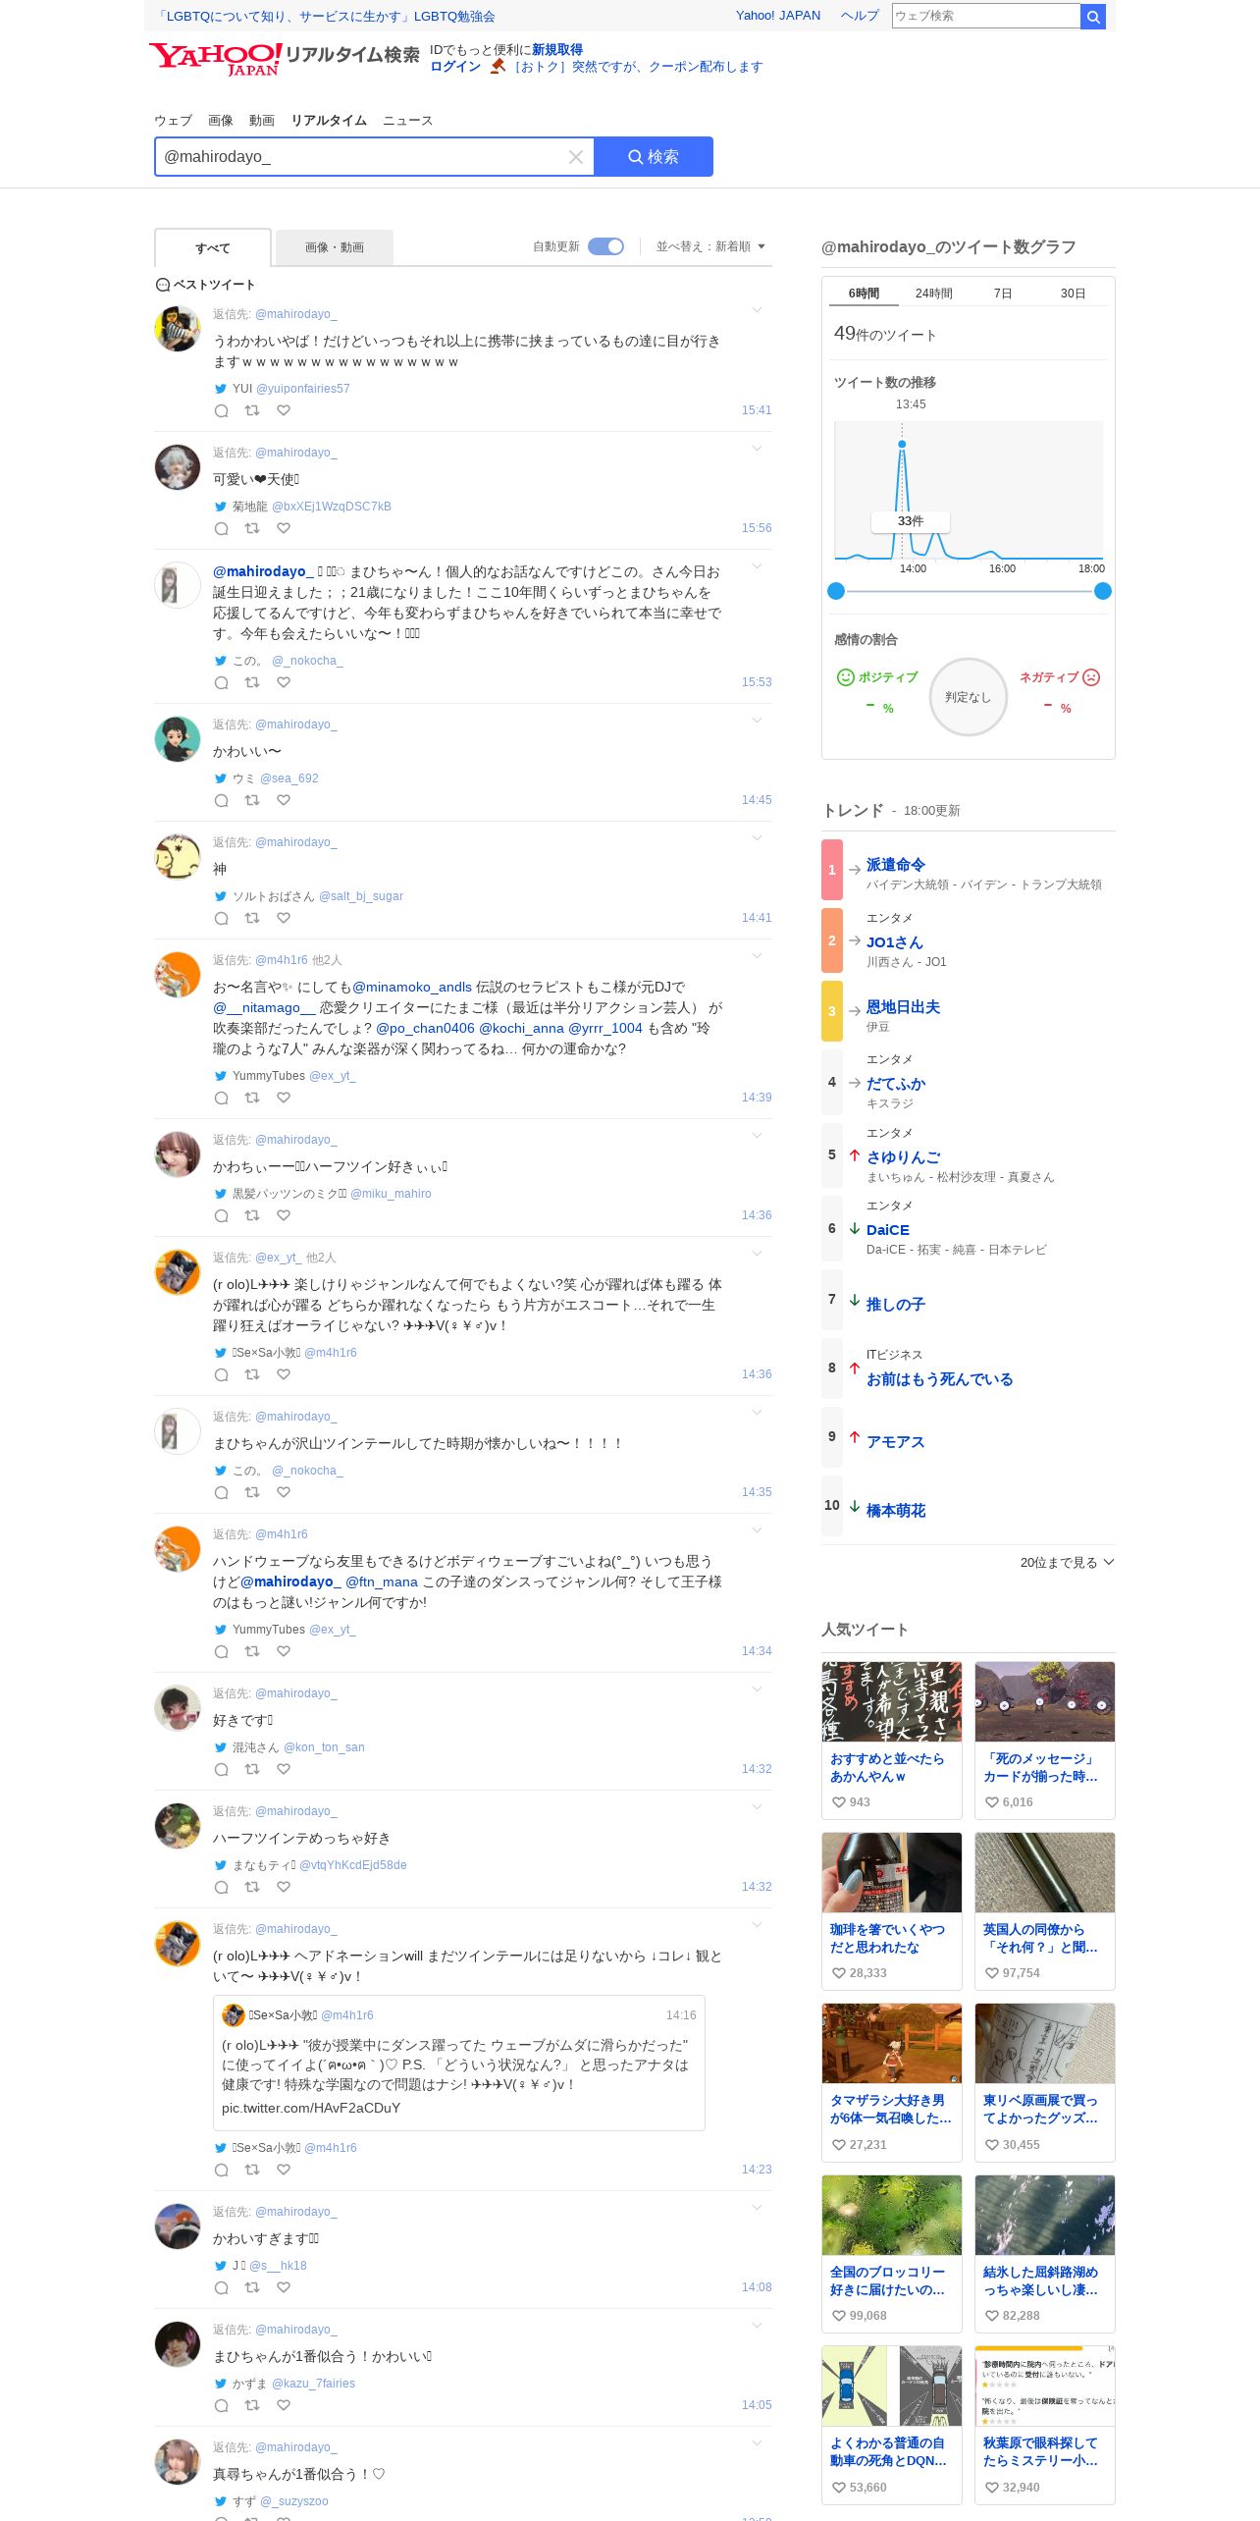Open the 動画 search category
Image resolution: width=1260 pixels, height=2521 pixels.
click(262, 121)
